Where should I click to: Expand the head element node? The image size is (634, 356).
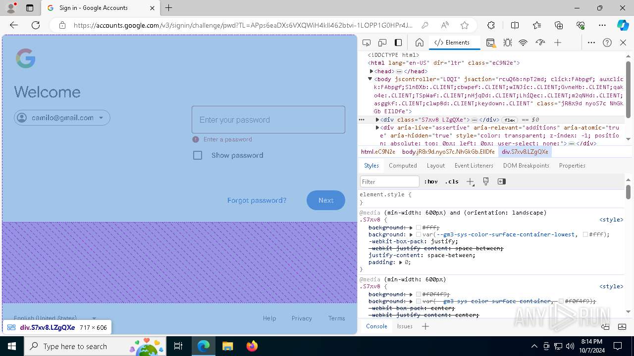371,71
